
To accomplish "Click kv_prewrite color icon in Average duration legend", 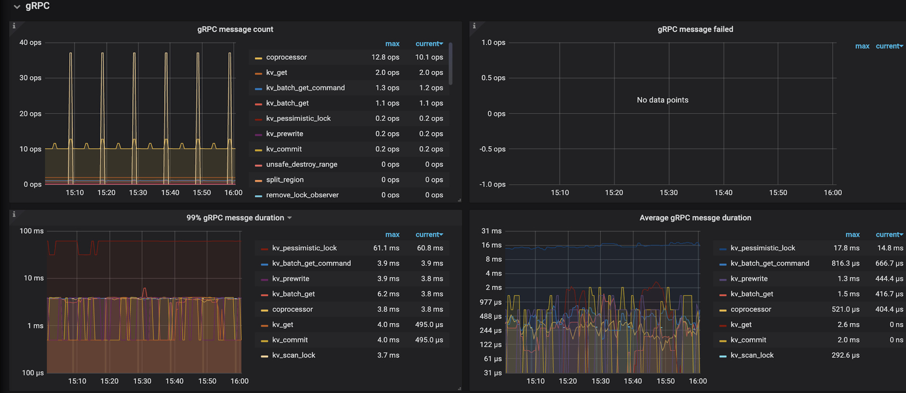I will tap(722, 279).
